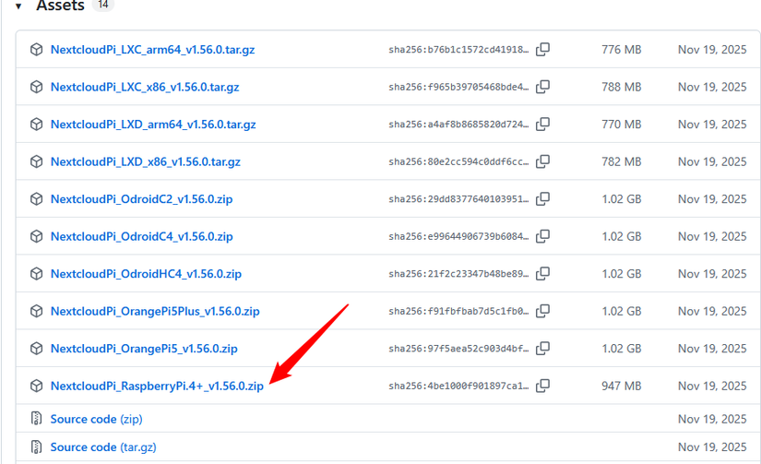Click 1.02 GB size of OdroidHC4 row
This screenshot has width=761, height=464.
point(622,274)
